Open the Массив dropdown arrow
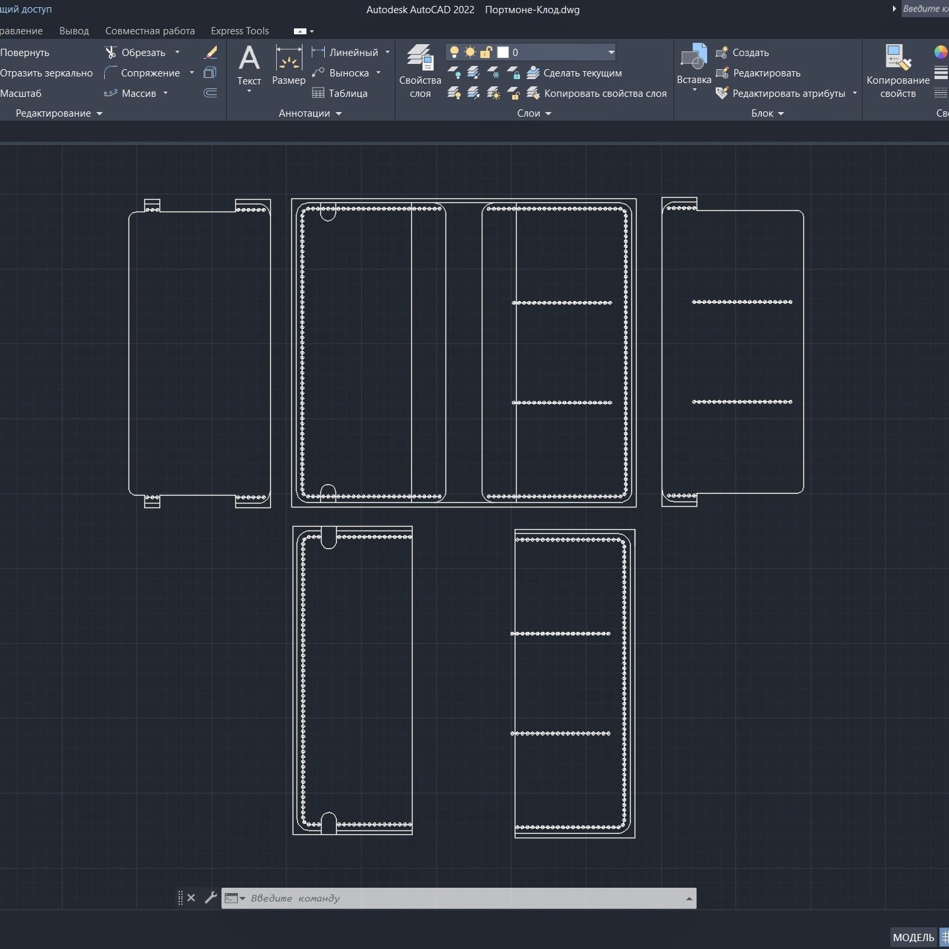The image size is (949, 949). click(165, 93)
